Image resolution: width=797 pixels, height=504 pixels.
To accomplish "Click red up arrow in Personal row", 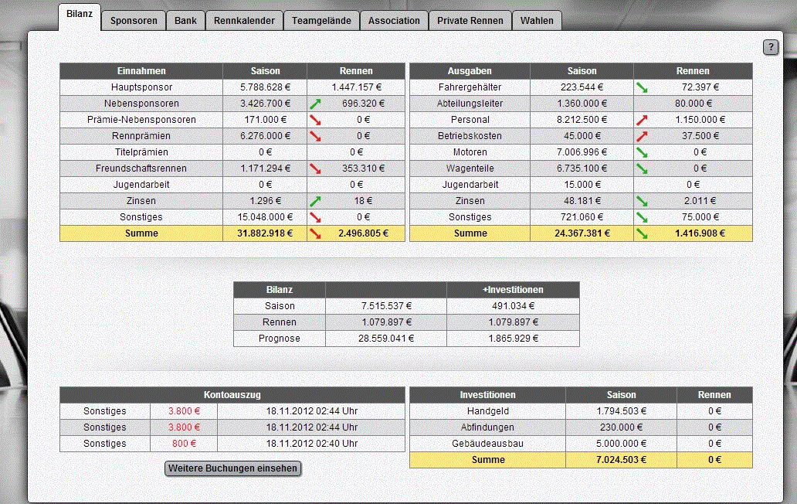I will point(642,120).
